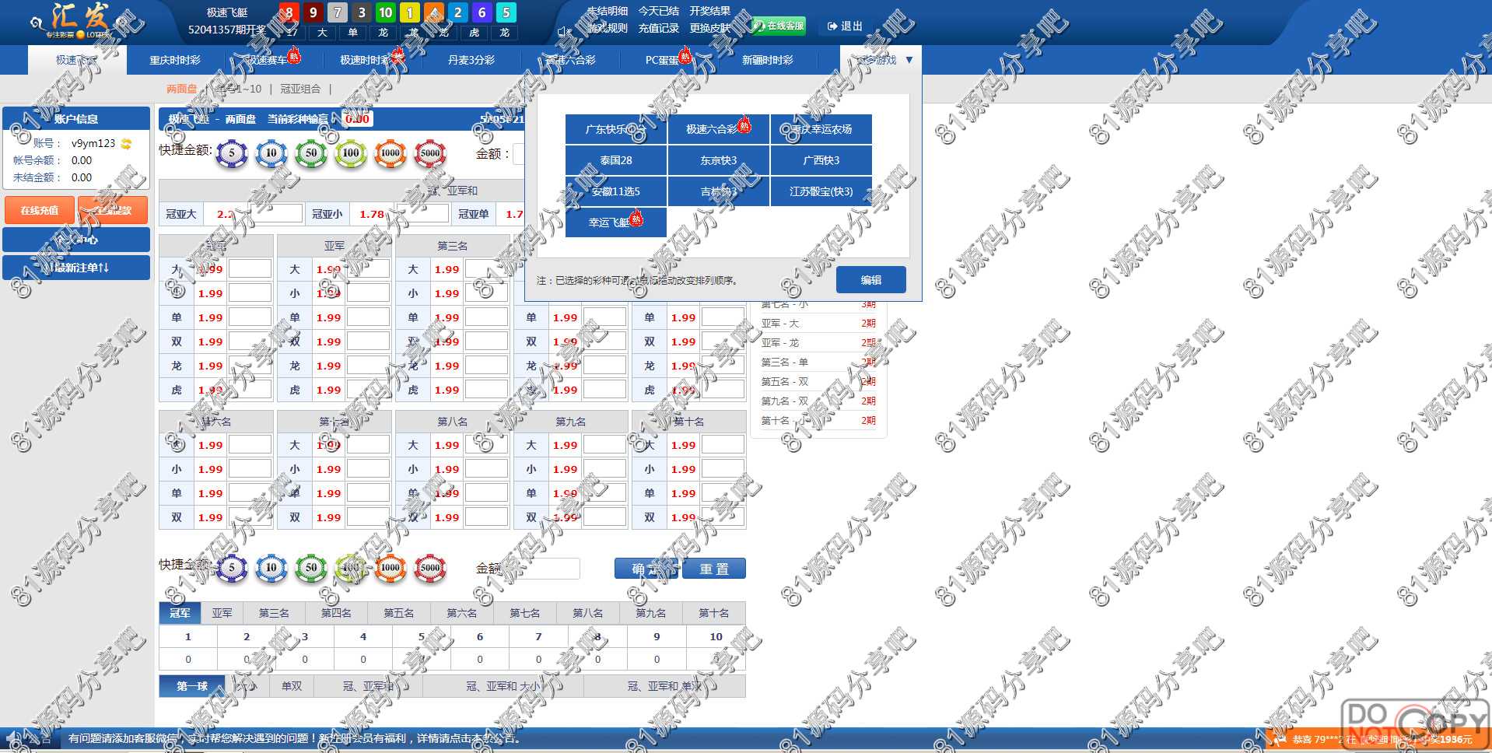Choose the top green 50 chip
1492x753 pixels.
point(310,153)
